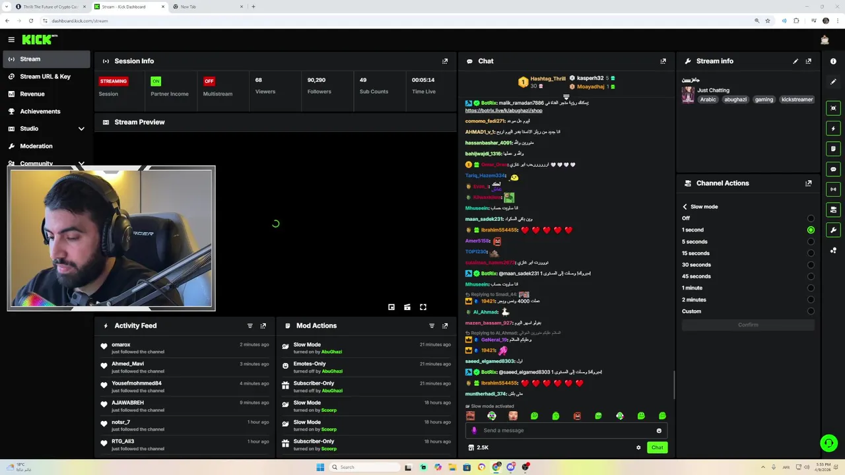Open Moderation in left sidebar
Viewport: 845px width, 475px height.
click(x=45, y=146)
